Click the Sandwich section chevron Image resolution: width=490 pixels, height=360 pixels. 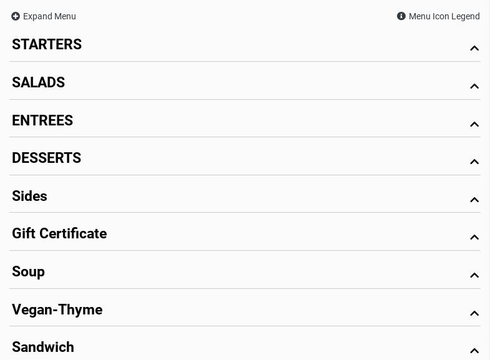click(474, 351)
